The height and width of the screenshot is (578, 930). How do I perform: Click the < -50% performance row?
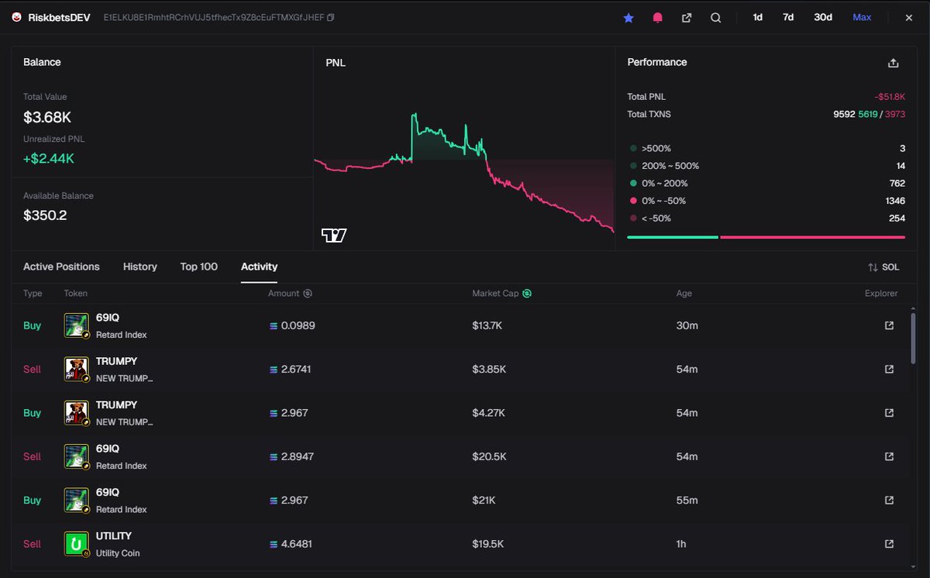766,218
